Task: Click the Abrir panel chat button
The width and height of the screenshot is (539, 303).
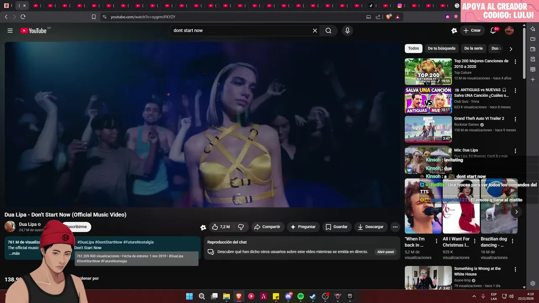Action: 385,252
